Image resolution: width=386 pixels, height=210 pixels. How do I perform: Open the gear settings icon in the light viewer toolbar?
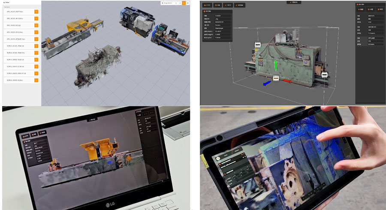pyautogui.click(x=188, y=3)
